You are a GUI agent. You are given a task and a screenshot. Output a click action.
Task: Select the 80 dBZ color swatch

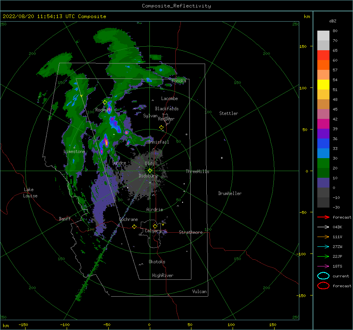[x=323, y=35]
